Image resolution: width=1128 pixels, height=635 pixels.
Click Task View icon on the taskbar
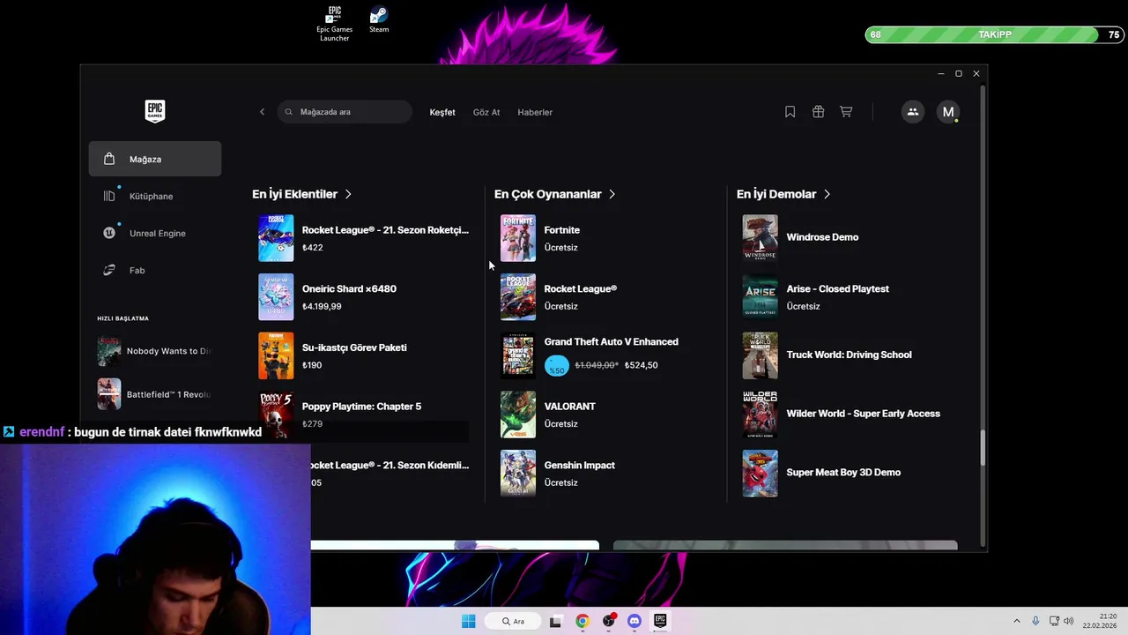pyautogui.click(x=555, y=621)
